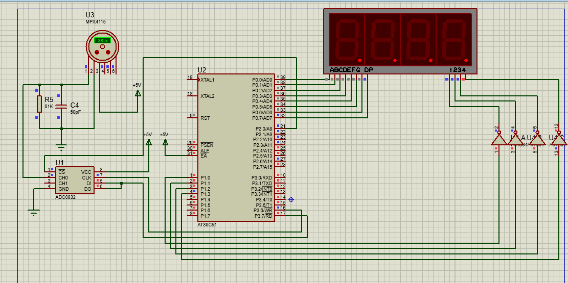
Task: Click the wire junction dot beside ADC0832 DI pin
Action: (x=121, y=183)
